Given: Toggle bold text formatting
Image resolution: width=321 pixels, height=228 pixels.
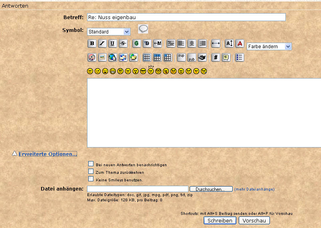Looking at the screenshot, I should (x=92, y=43).
